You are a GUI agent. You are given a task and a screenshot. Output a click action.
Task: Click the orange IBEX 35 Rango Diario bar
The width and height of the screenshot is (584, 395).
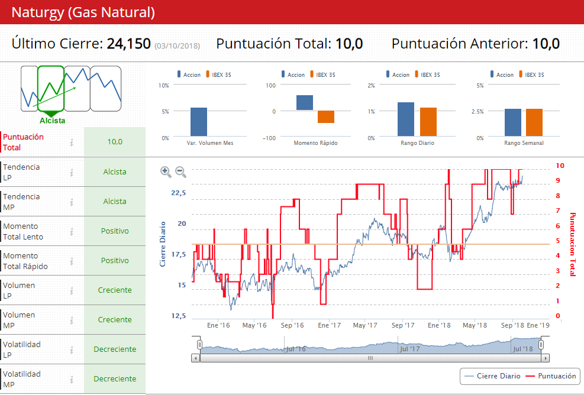tap(428, 122)
